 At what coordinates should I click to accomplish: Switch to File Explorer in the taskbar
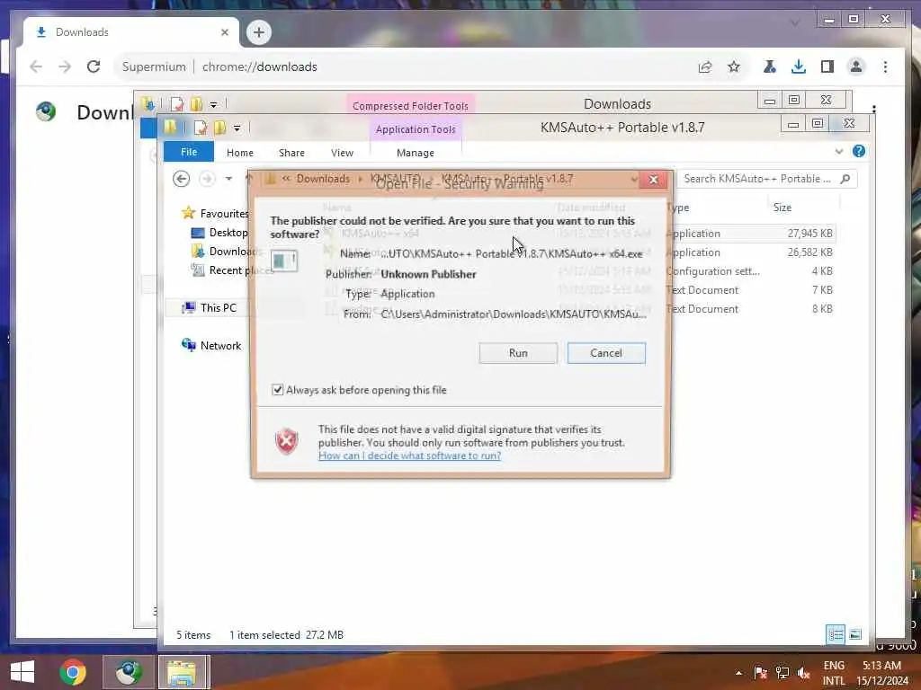(183, 672)
